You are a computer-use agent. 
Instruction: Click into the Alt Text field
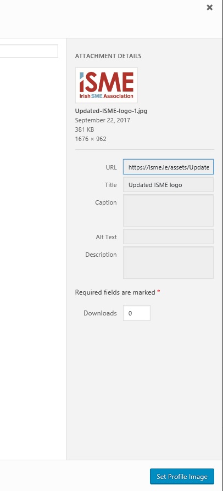pyautogui.click(x=169, y=237)
